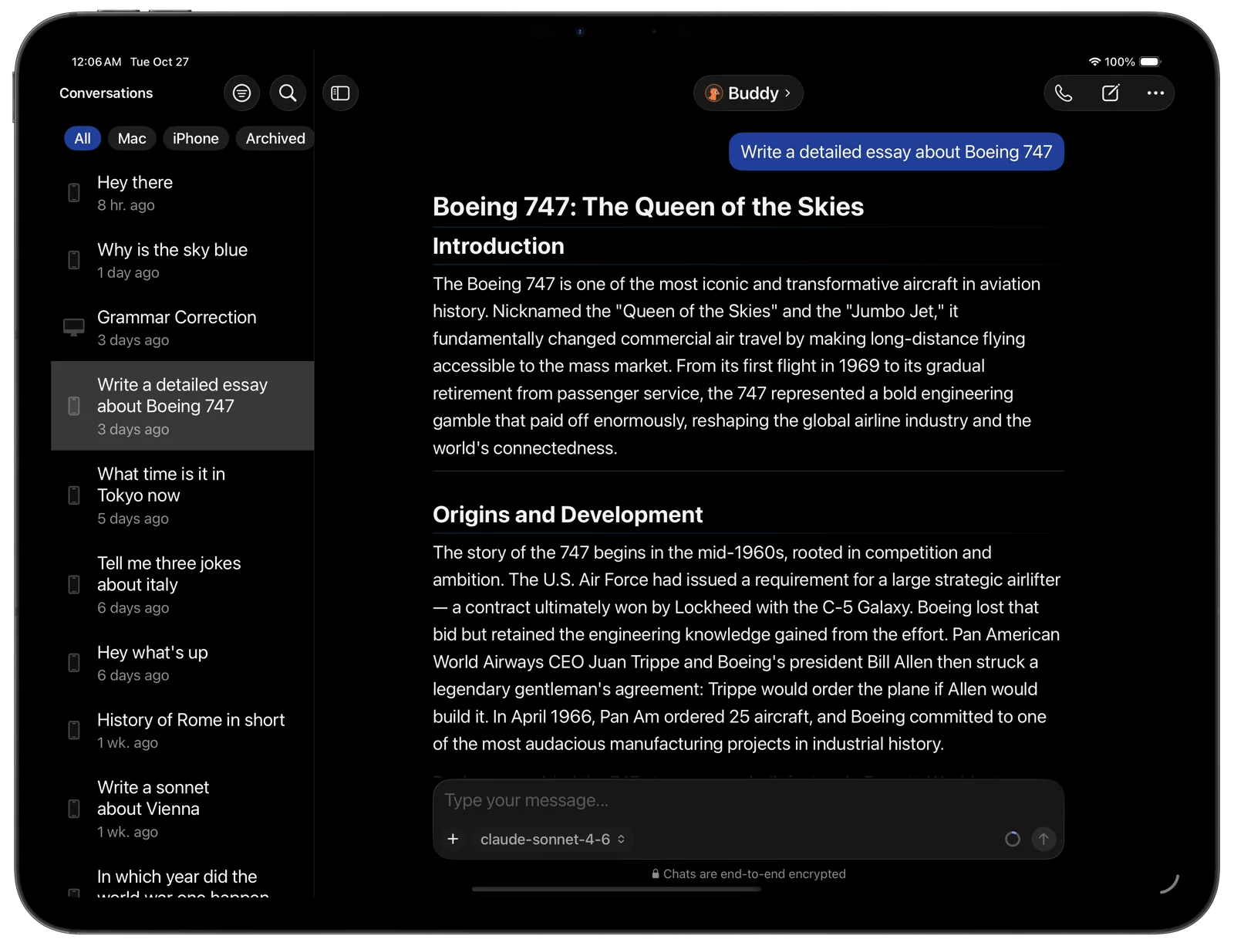Toggle the sidebar panel icon
The image size is (1234, 946).
point(340,93)
